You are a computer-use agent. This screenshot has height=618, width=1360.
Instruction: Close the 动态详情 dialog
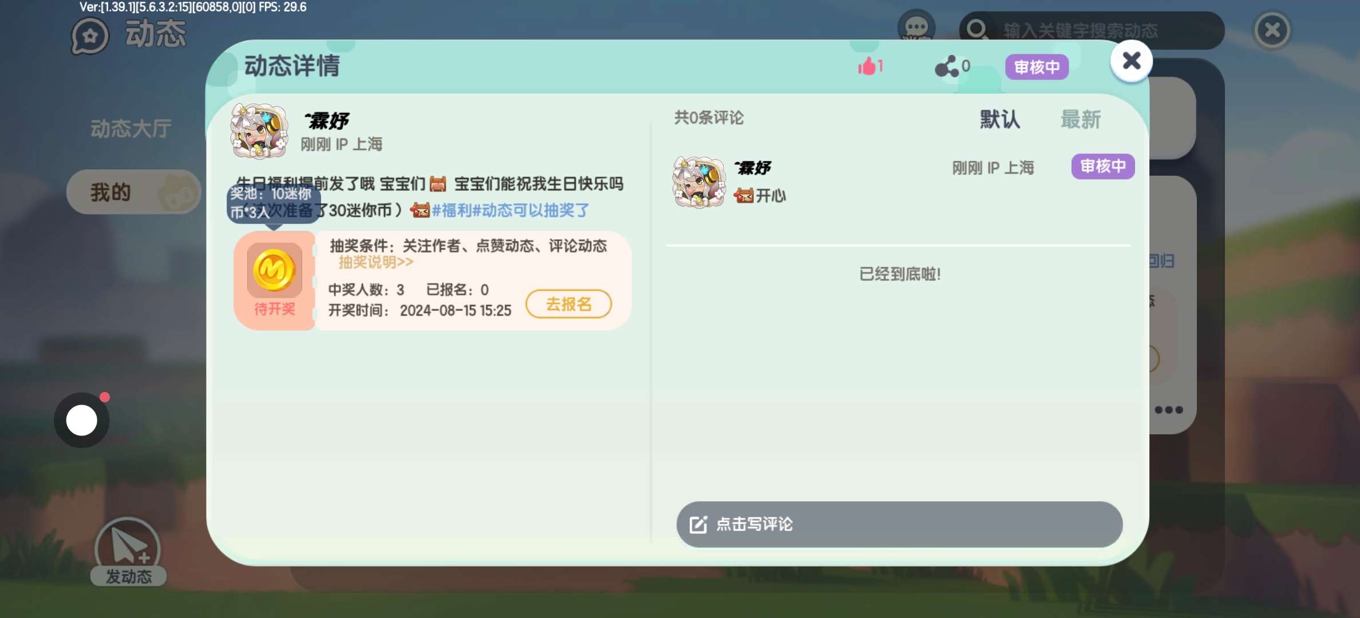[1131, 61]
